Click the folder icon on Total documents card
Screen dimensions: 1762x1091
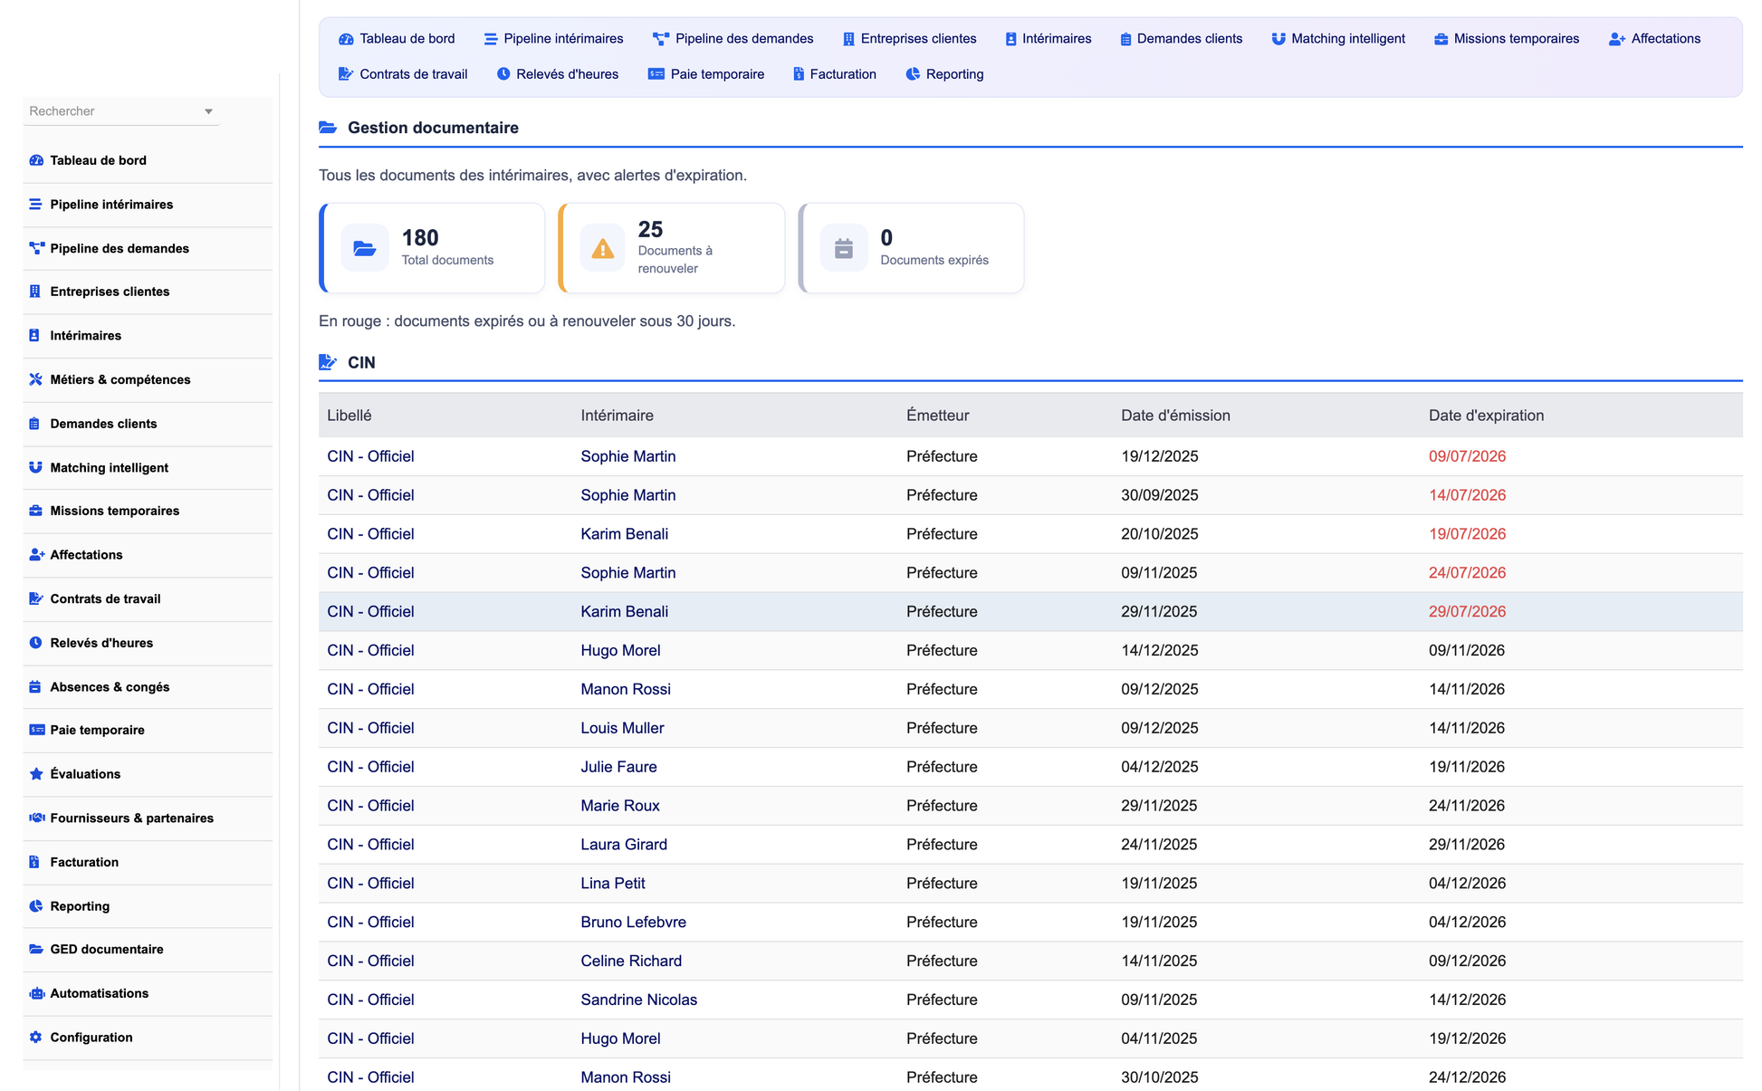coord(364,248)
